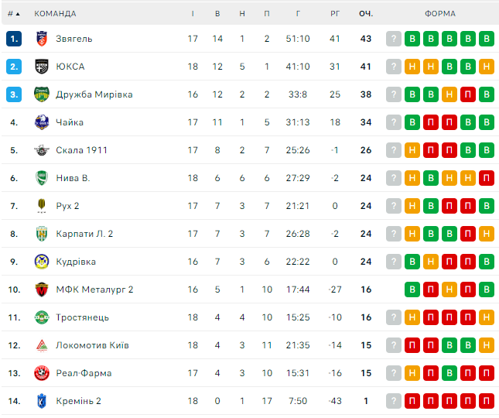The image size is (499, 418).
Task: Click the Локомотив Київ club emblem
Action: coord(42,345)
